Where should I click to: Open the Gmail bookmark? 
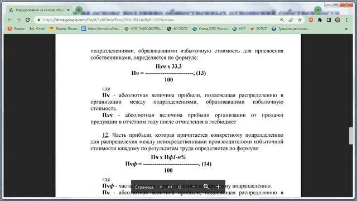pyautogui.click(x=37, y=28)
